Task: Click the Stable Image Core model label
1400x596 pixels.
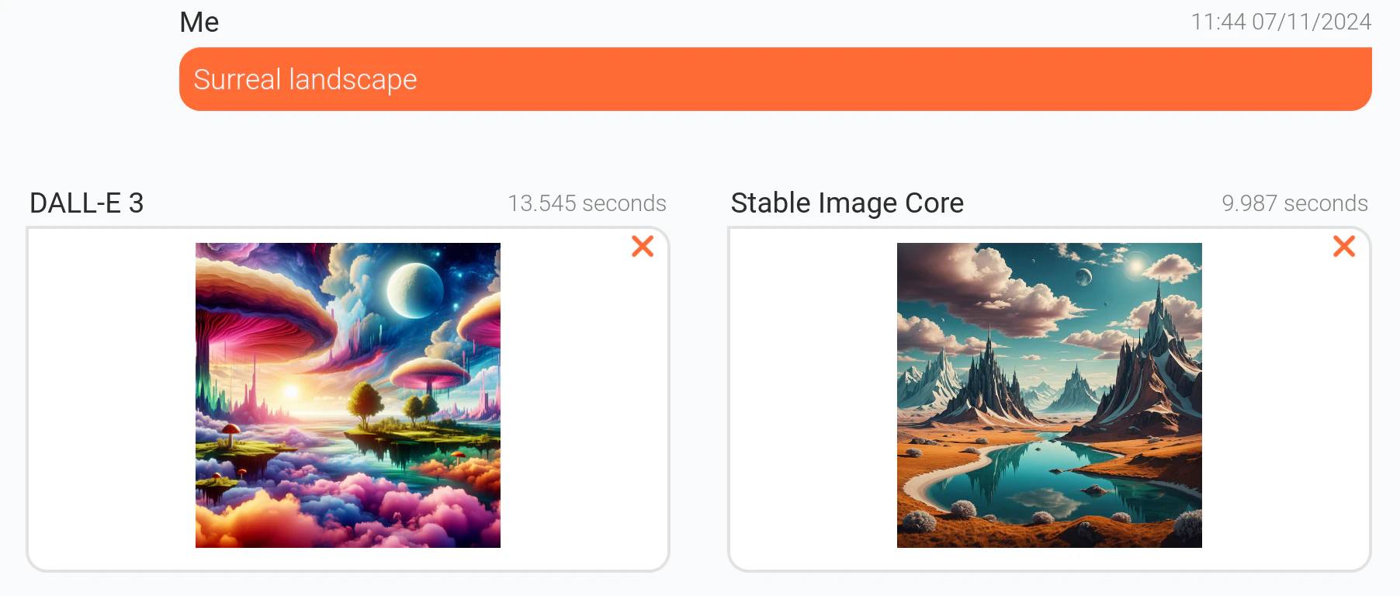Action: click(847, 203)
